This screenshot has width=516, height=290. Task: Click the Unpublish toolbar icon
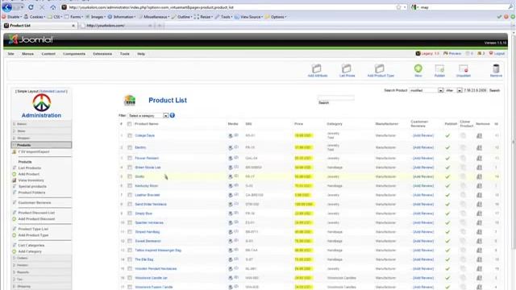click(464, 68)
